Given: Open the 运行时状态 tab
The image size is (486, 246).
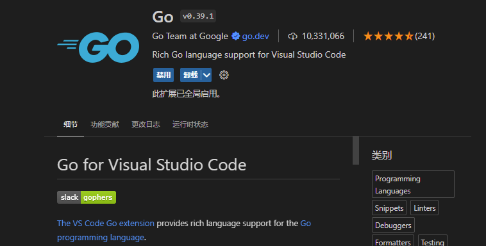Looking at the screenshot, I should click(190, 124).
